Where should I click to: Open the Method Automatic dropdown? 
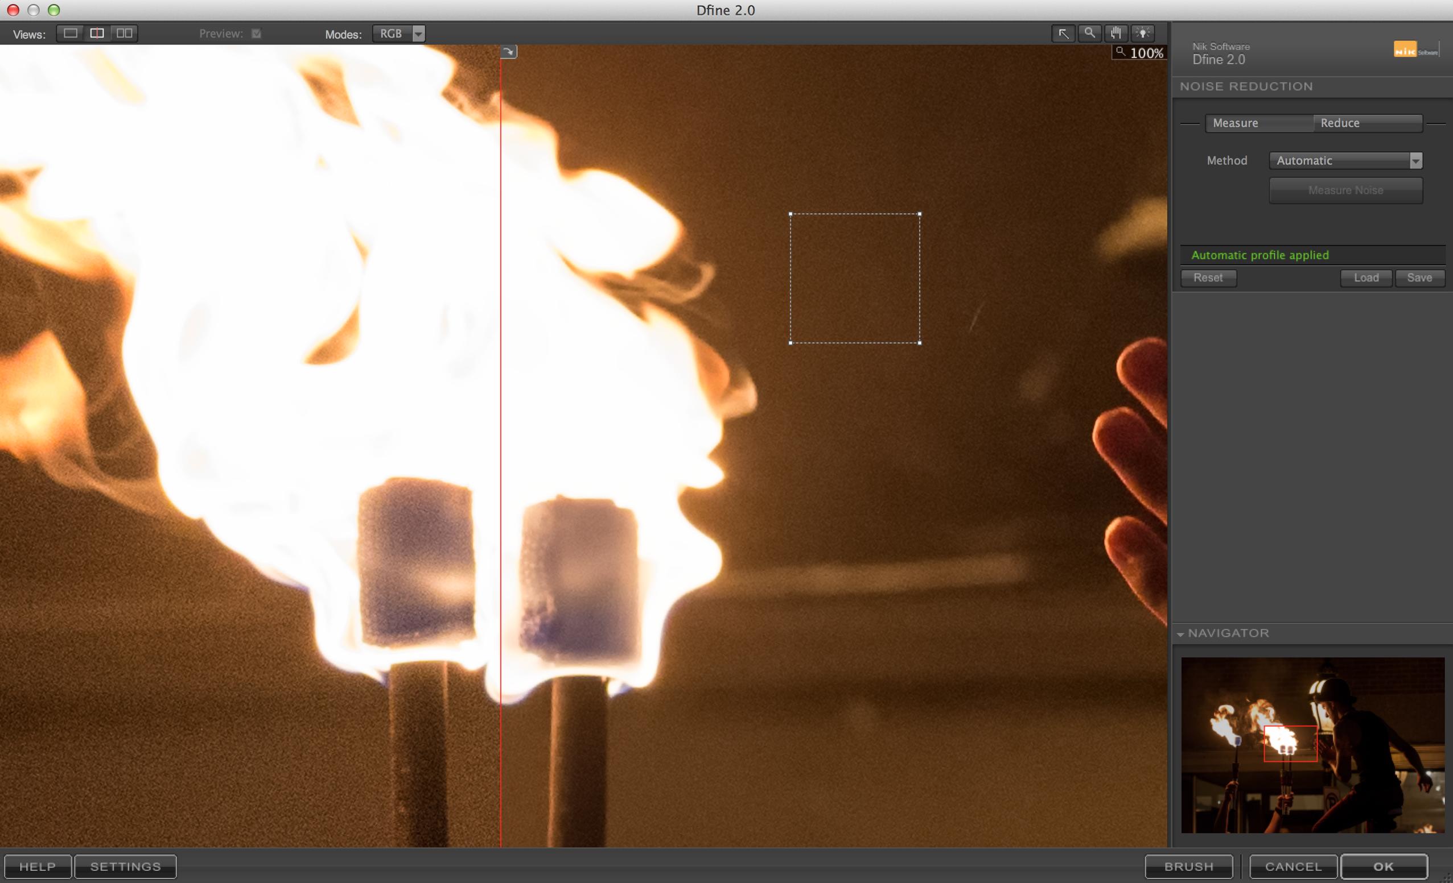pyautogui.click(x=1345, y=160)
